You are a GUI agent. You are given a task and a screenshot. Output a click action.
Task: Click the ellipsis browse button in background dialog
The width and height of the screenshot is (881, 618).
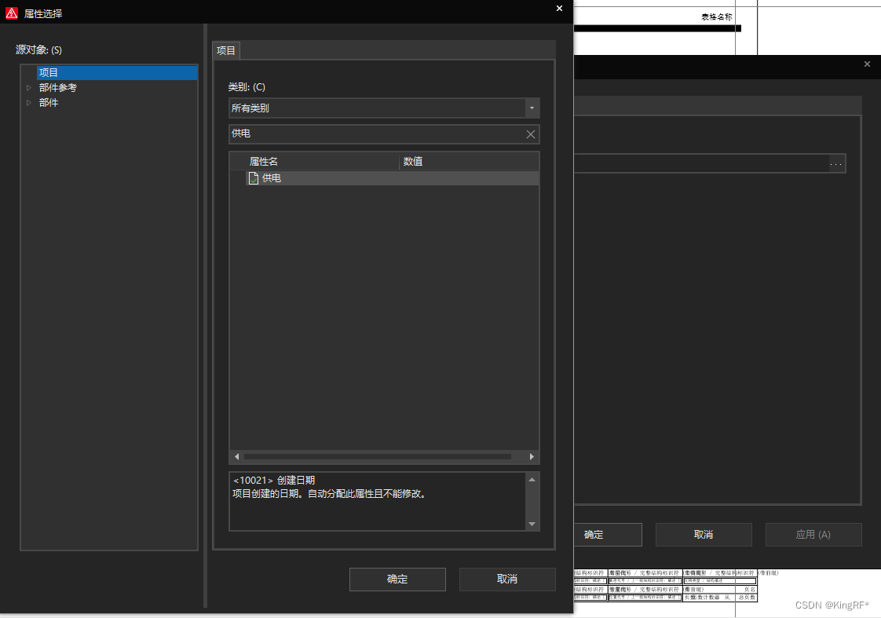(x=836, y=163)
